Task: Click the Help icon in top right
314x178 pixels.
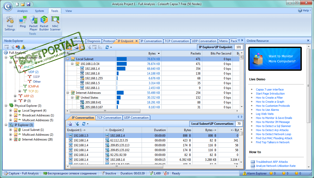Action: pos(300,11)
